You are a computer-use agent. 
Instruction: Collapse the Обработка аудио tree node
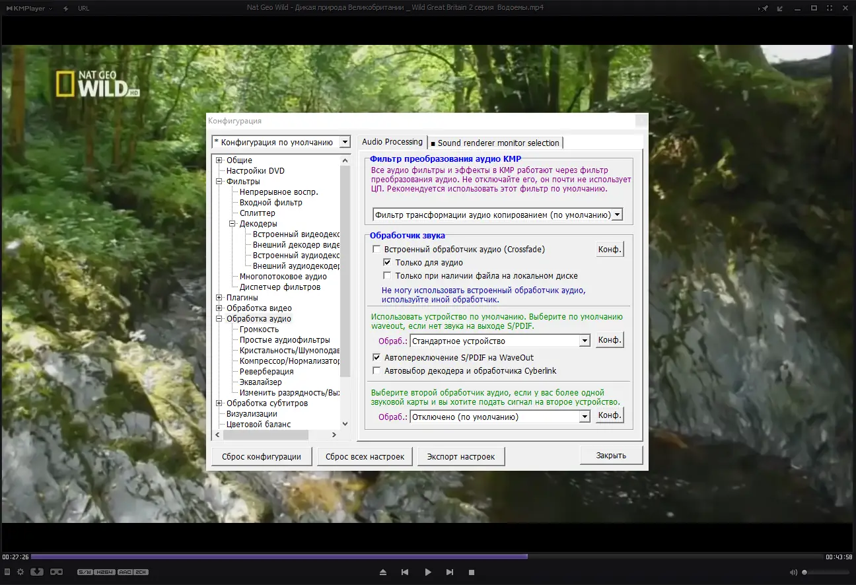[219, 319]
